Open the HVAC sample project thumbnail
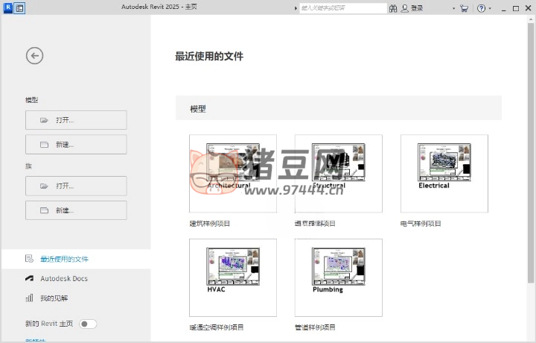Image resolution: width=536 pixels, height=343 pixels. 233,277
